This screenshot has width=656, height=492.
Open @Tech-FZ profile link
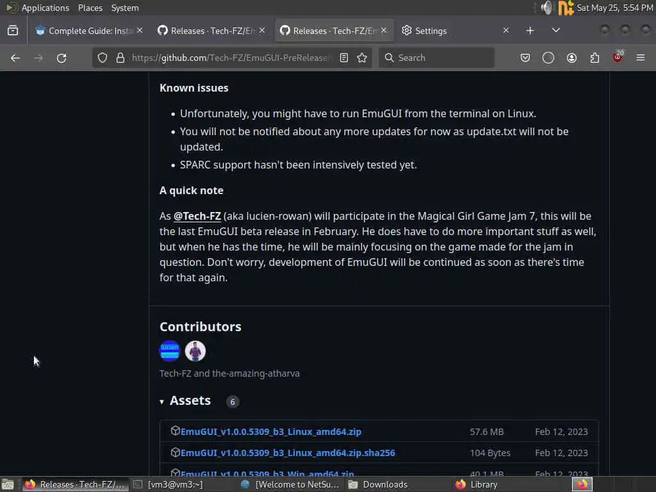point(197,216)
